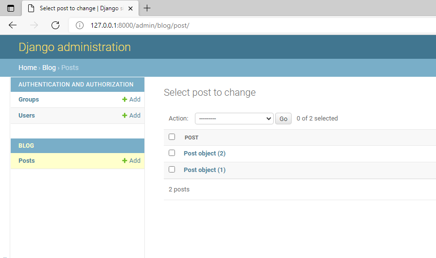Click the address bar URL
This screenshot has height=258, width=436.
point(140,26)
